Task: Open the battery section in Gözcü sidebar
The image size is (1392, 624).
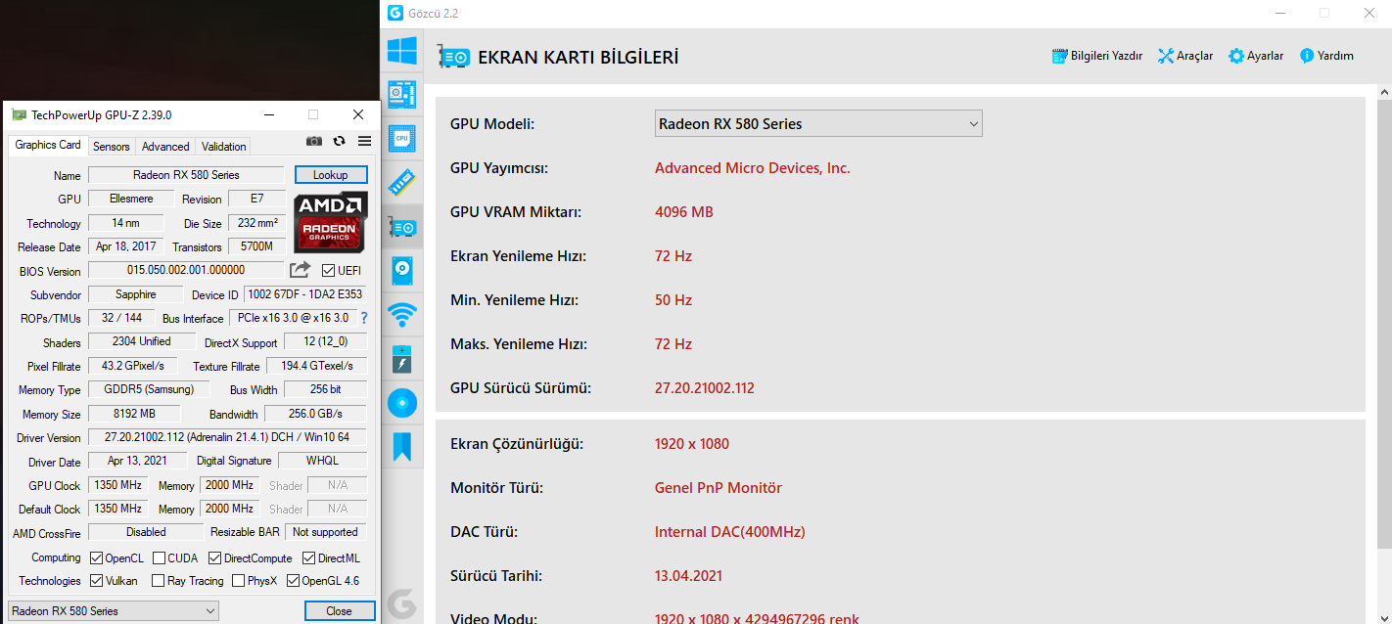Action: 402,358
